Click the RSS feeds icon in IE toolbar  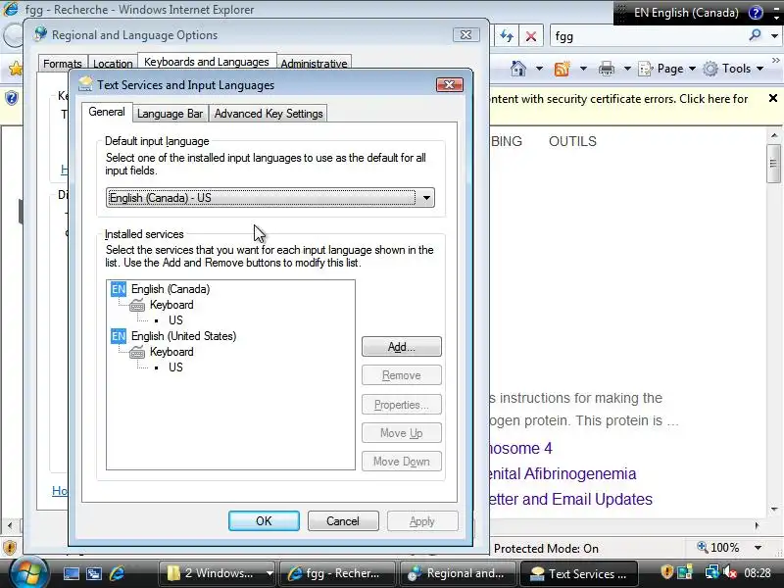coord(562,68)
